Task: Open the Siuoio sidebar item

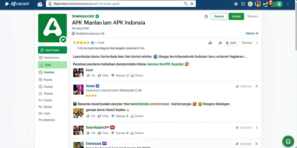Action: pos(45,107)
